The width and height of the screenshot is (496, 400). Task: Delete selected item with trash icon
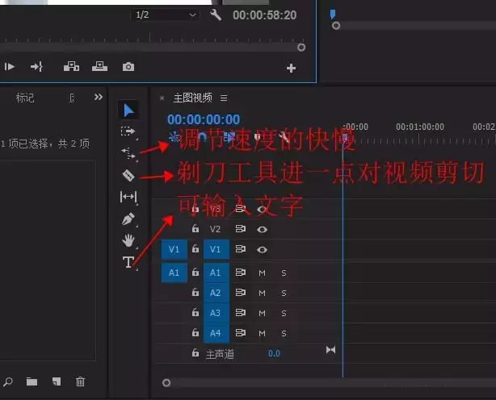tap(80, 381)
